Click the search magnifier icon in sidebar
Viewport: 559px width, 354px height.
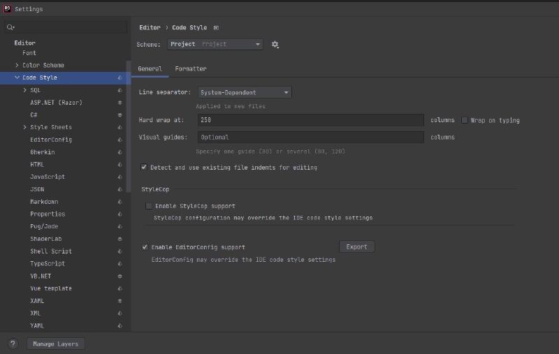click(x=10, y=27)
